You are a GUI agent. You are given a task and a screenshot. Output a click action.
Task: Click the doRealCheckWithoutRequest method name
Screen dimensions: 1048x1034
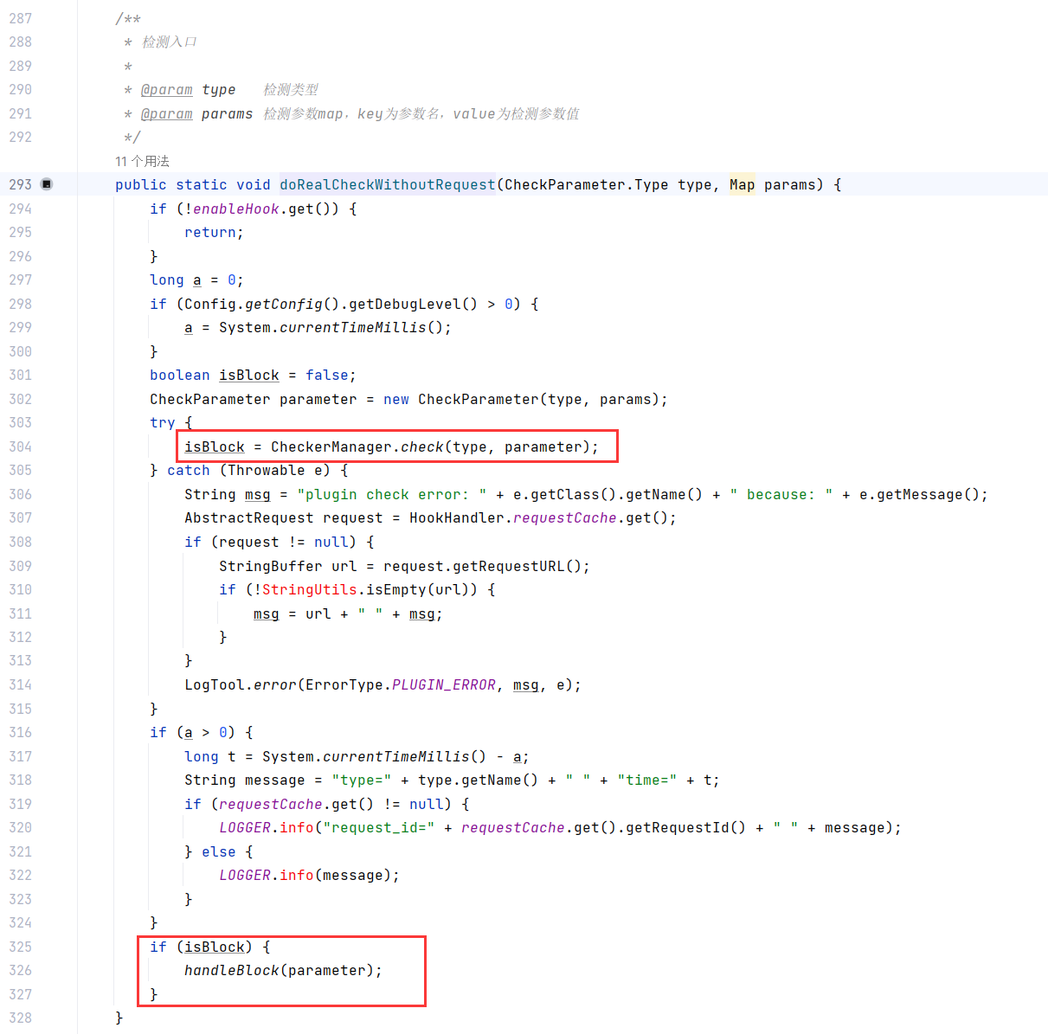pyautogui.click(x=388, y=184)
